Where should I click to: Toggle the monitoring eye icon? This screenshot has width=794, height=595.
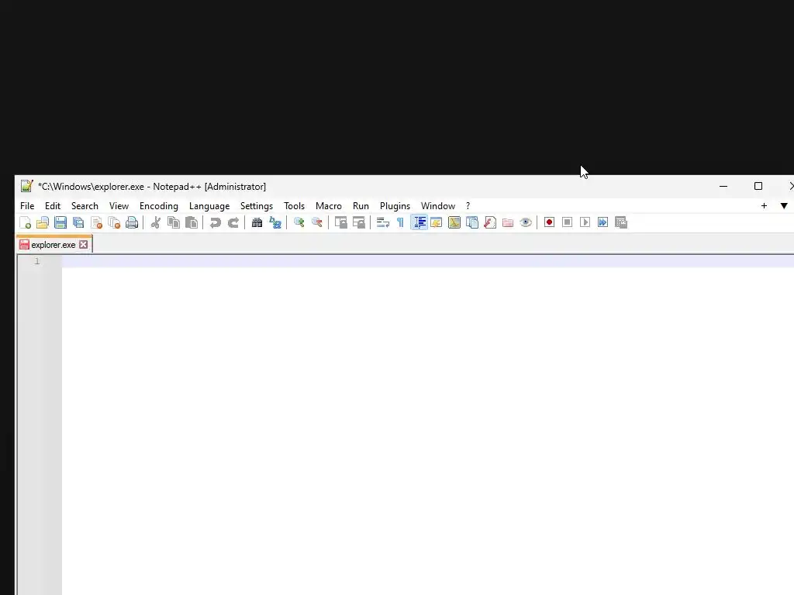tap(526, 222)
